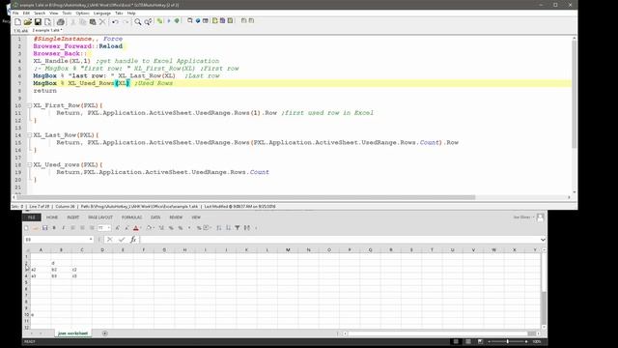Open Search menu in SciTE
Image resolution: width=618 pixels, height=348 pixels.
coord(40,13)
